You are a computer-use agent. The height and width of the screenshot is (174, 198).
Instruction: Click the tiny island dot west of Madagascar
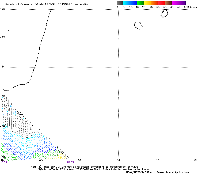[x=8, y=31]
